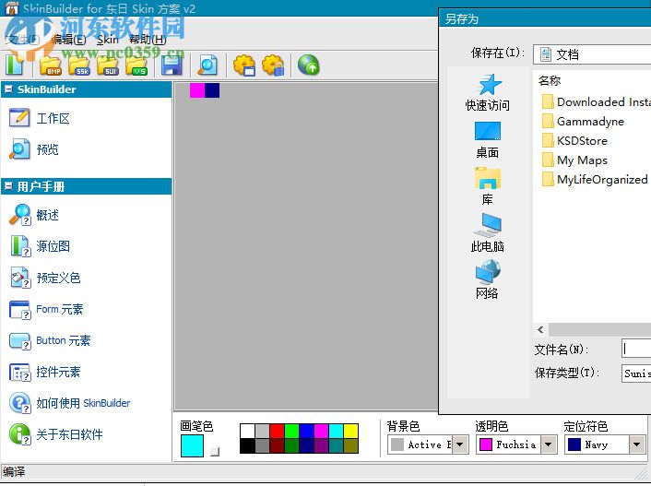This screenshot has width=651, height=486.
Task: Click the globe with arrow icon
Action: point(309,65)
